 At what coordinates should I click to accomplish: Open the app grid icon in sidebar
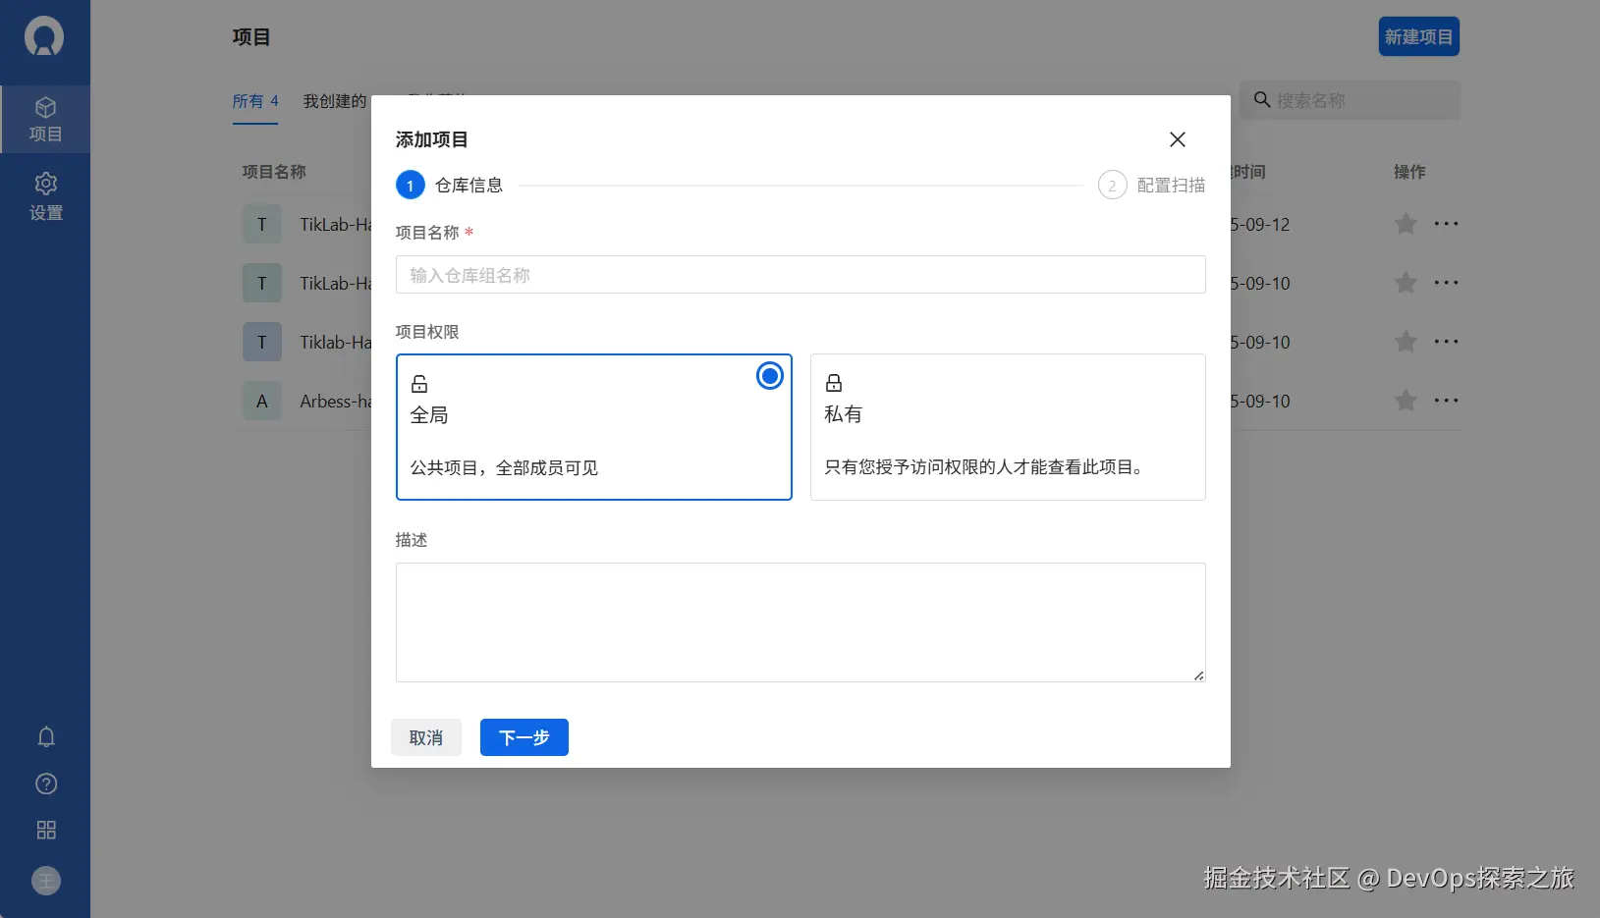(x=46, y=830)
